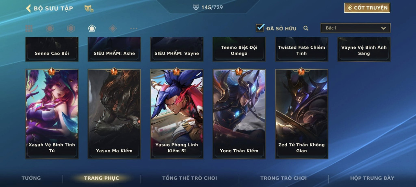Open the Yone Thần Kiếm skin card
Viewport: 416px width, 187px height.
pyautogui.click(x=239, y=114)
